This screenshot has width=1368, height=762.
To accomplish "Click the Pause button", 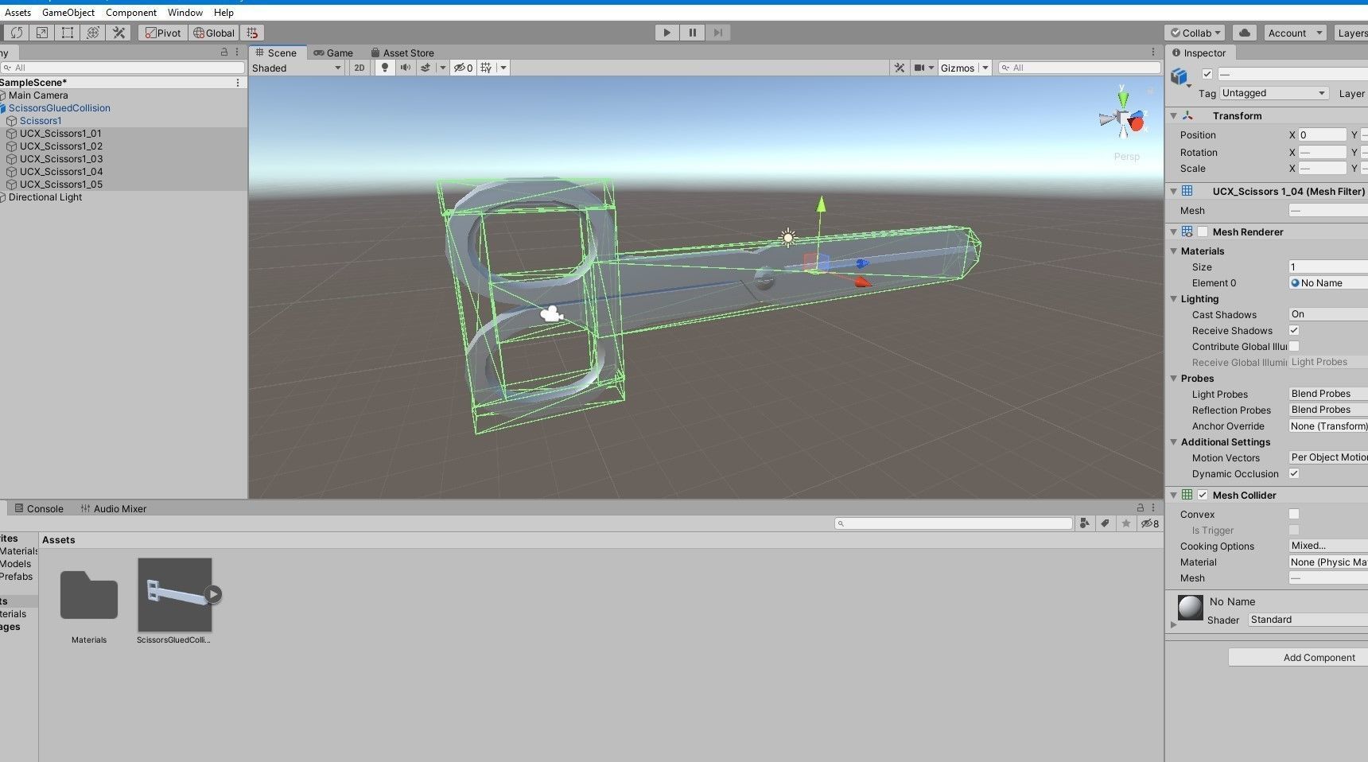I will [x=692, y=33].
